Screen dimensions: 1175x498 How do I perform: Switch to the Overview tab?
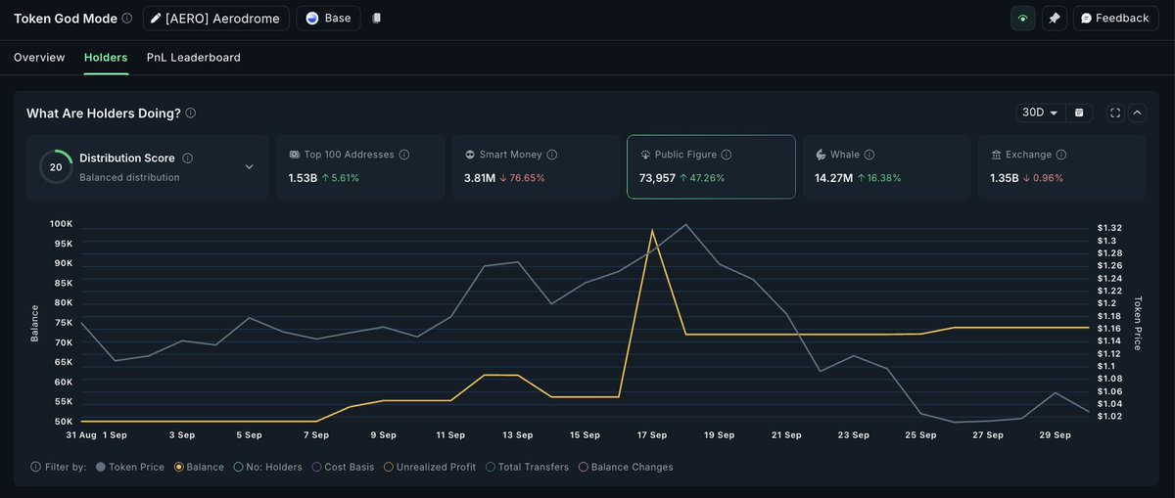[x=39, y=57]
